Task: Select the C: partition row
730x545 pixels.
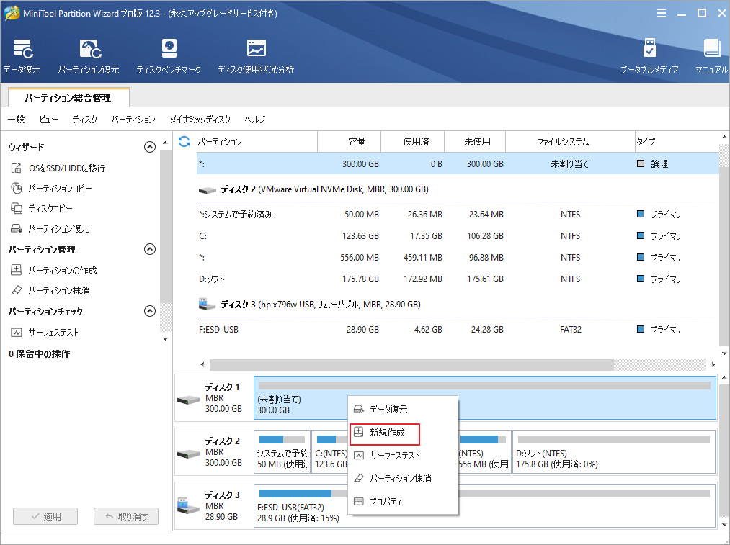Action: click(x=458, y=235)
